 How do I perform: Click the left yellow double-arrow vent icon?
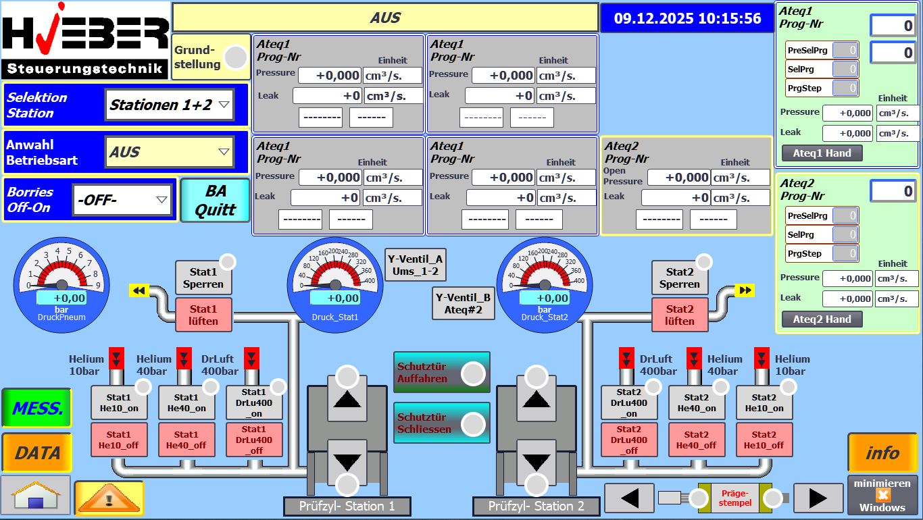pos(139,290)
